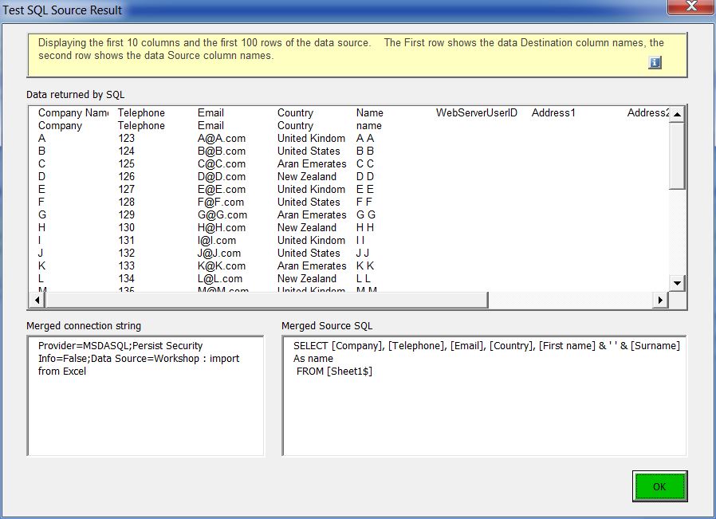
Task: Click the left arrow of the horizontal scrollbar
Action: 38,300
